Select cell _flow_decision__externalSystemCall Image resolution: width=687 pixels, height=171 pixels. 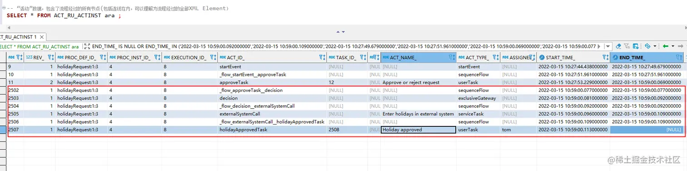[x=272, y=106]
